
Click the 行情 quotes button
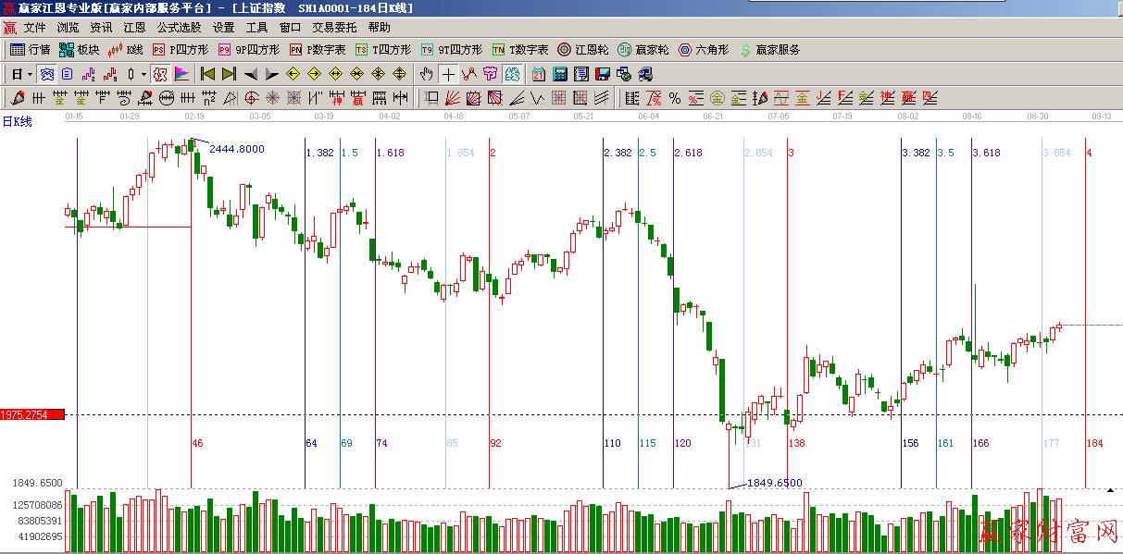tap(31, 50)
